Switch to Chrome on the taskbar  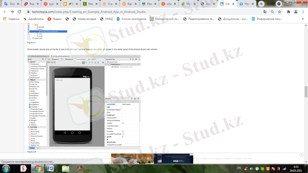(37, 169)
